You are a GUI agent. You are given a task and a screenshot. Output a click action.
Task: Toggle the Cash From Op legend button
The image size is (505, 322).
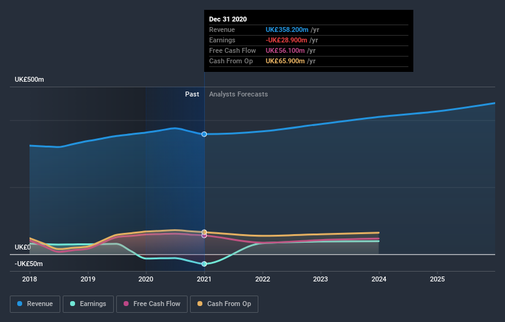click(224, 304)
